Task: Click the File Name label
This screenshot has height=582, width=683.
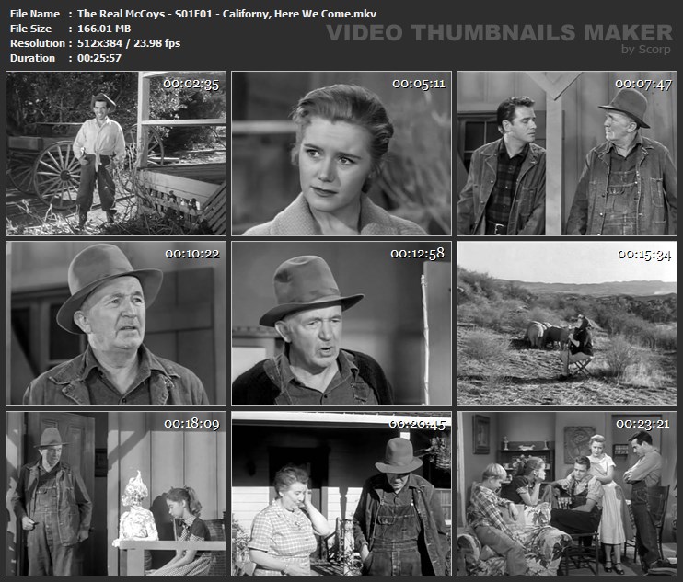Action: pos(35,14)
